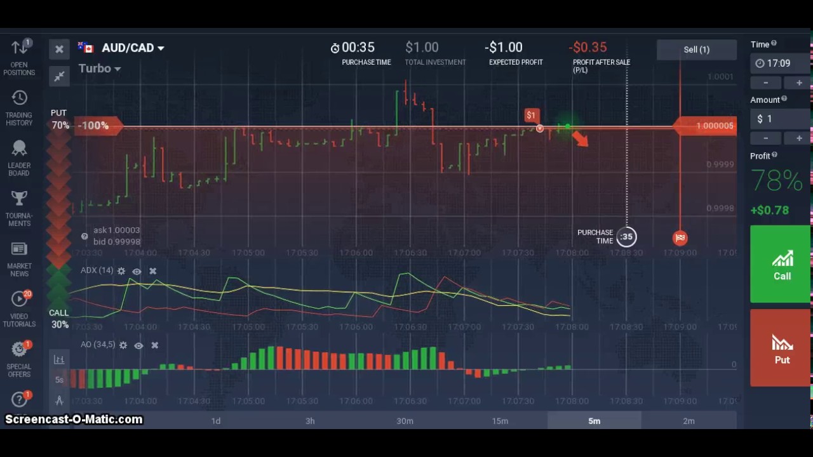This screenshot has height=457, width=813.
Task: Open Trading History from the sidebar
Action: pyautogui.click(x=19, y=108)
